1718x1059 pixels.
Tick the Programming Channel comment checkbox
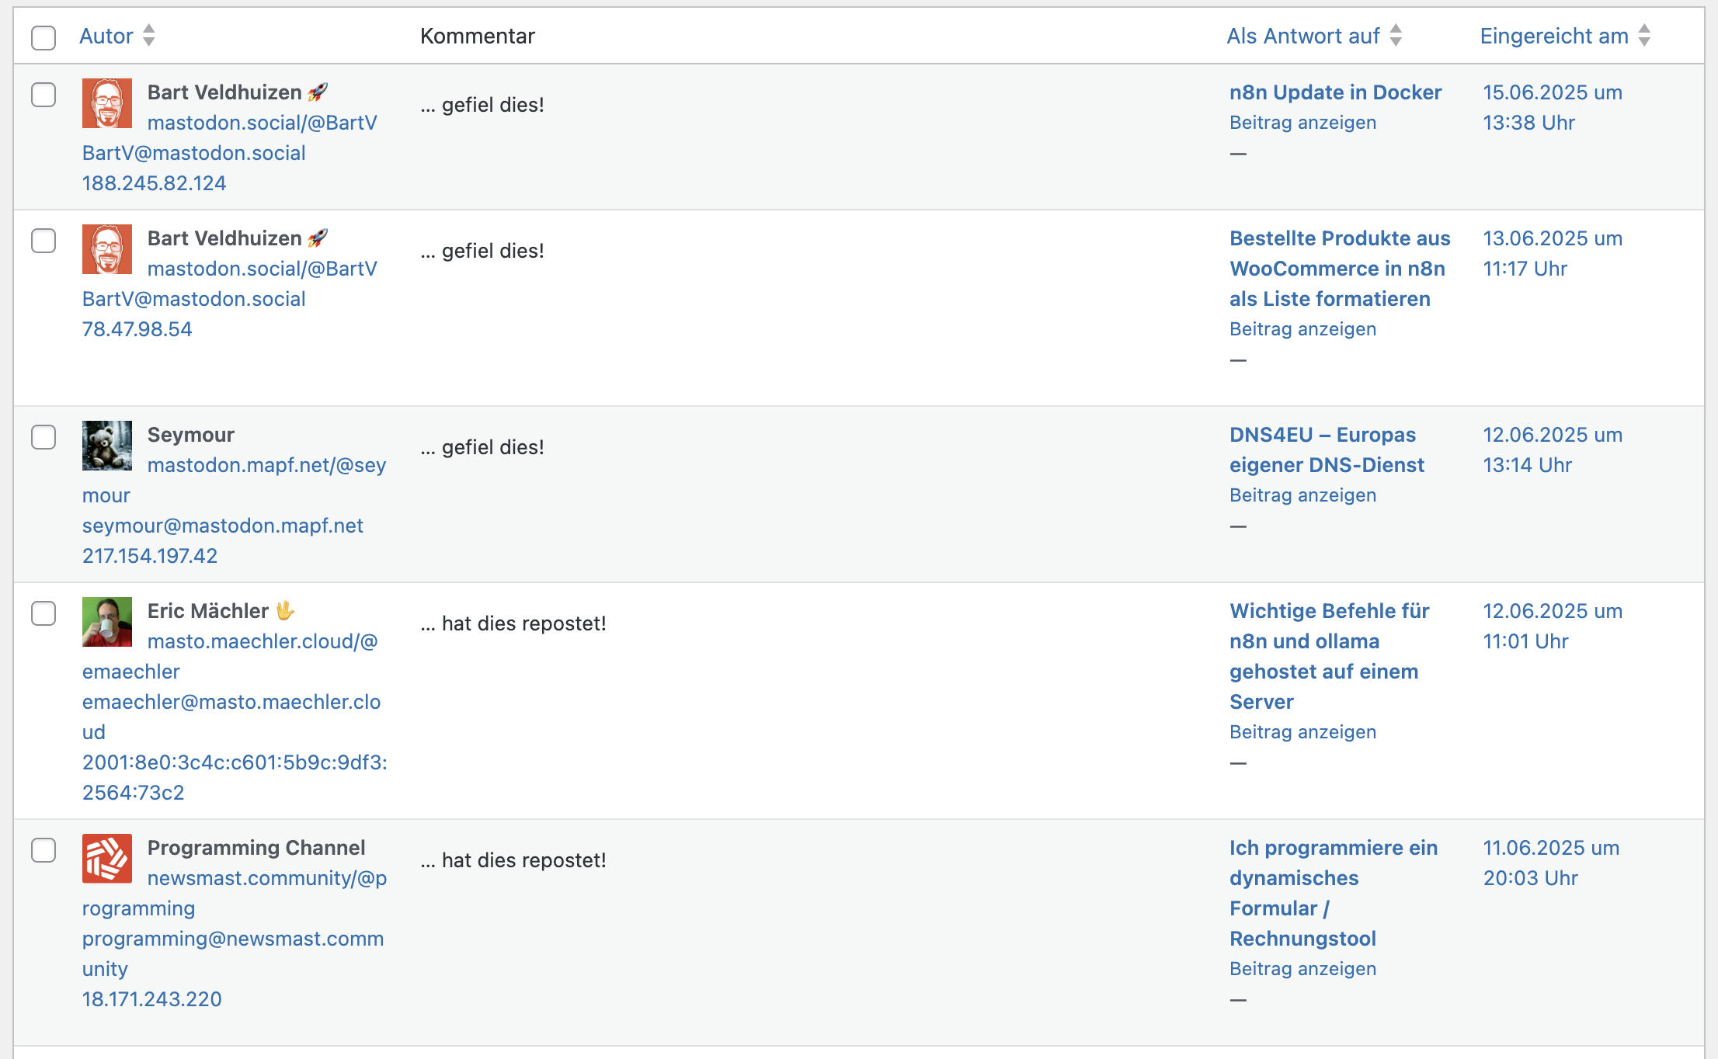[43, 850]
